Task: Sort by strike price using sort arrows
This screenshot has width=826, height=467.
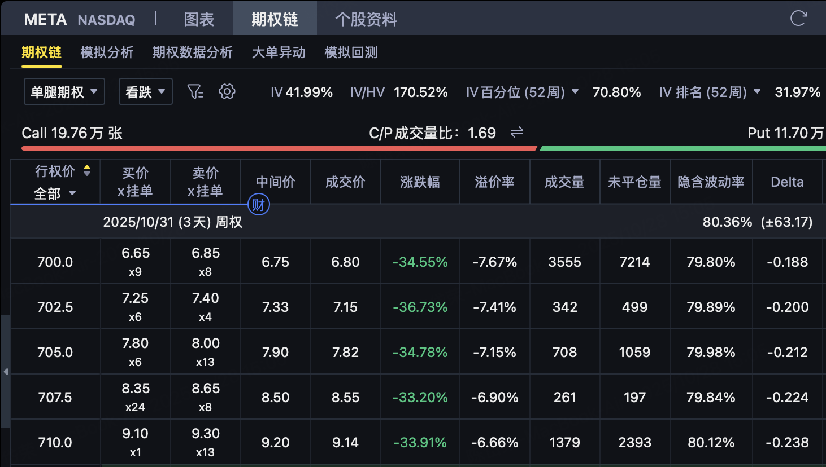Action: click(x=87, y=170)
